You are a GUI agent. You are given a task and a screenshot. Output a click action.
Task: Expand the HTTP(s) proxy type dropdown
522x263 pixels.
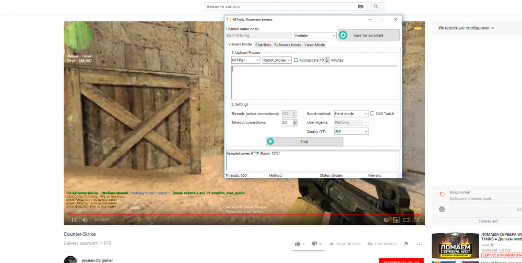(x=245, y=60)
